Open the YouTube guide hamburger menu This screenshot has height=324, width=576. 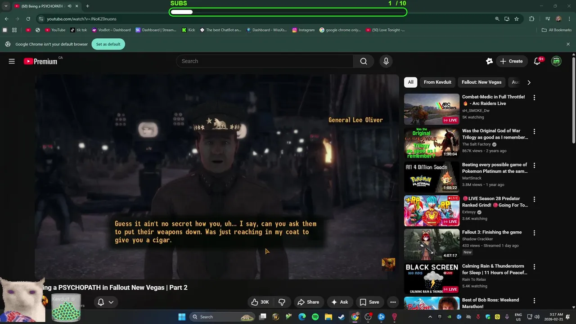(x=12, y=61)
